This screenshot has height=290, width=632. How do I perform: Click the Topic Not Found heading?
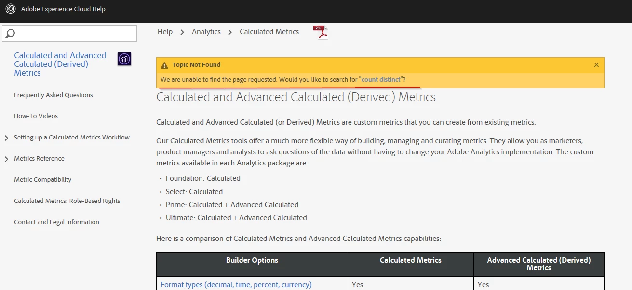pos(196,65)
